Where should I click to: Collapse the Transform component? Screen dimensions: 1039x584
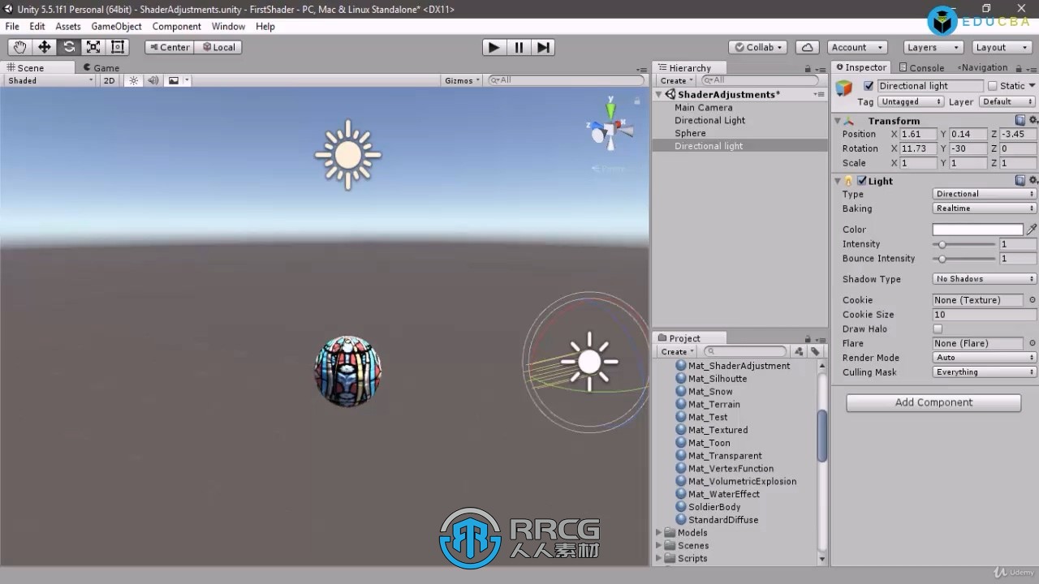coord(838,121)
